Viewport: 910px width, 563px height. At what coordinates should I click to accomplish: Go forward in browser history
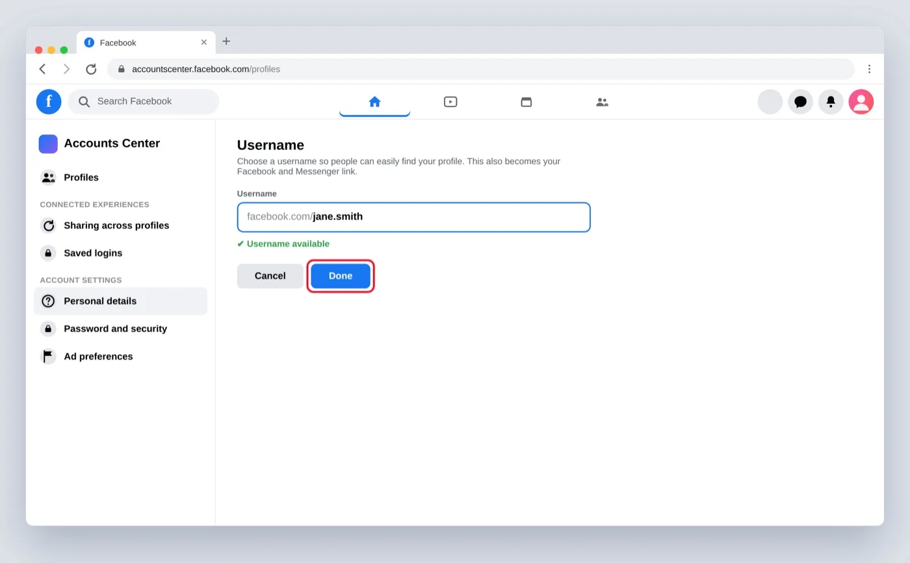(x=66, y=69)
